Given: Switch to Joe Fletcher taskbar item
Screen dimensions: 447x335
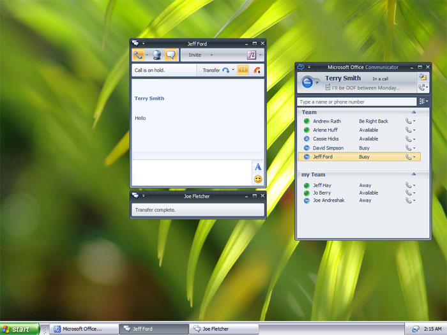Looking at the screenshot, I should pos(224,329).
